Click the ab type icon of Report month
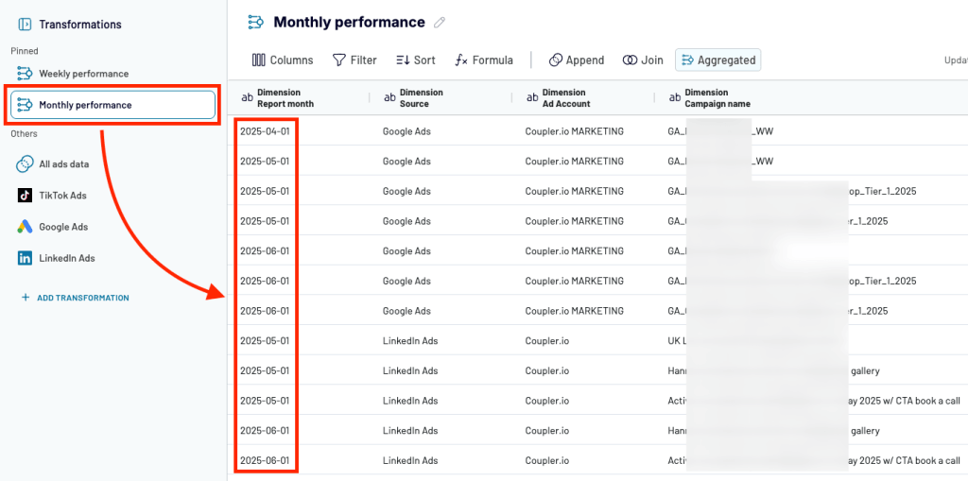The image size is (968, 481). [247, 97]
